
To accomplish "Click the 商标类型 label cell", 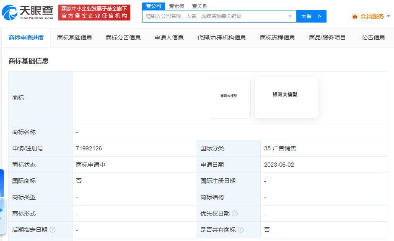I will pos(41,198).
